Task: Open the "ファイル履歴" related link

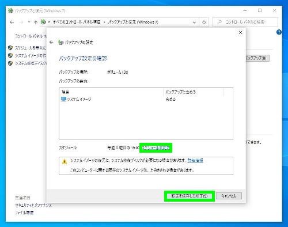Action: [24, 213]
